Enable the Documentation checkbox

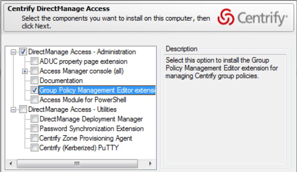coord(35,81)
